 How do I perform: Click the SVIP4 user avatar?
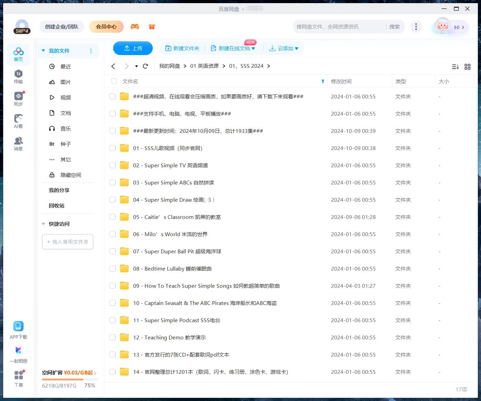click(22, 27)
